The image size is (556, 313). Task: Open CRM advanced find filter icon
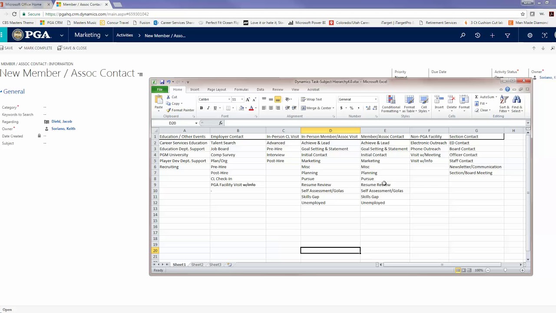(507, 35)
